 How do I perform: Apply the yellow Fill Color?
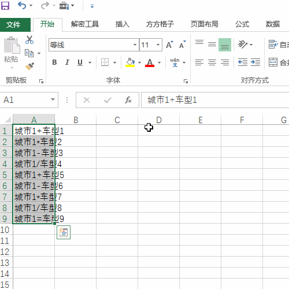click(130, 62)
